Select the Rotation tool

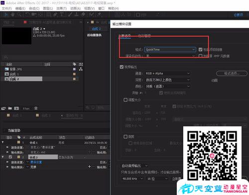pyautogui.click(x=27, y=14)
